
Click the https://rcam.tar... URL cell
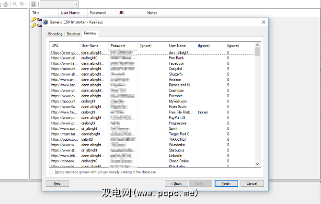click(64, 134)
